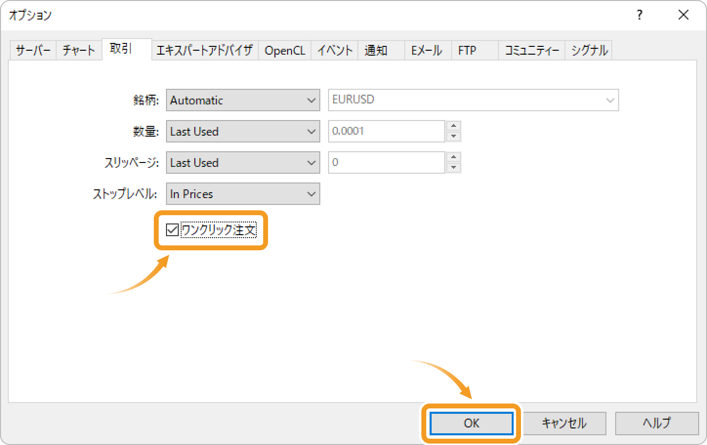The image size is (707, 445).
Task: Expand the 銘柄 Automatic dropdown
Action: click(243, 100)
